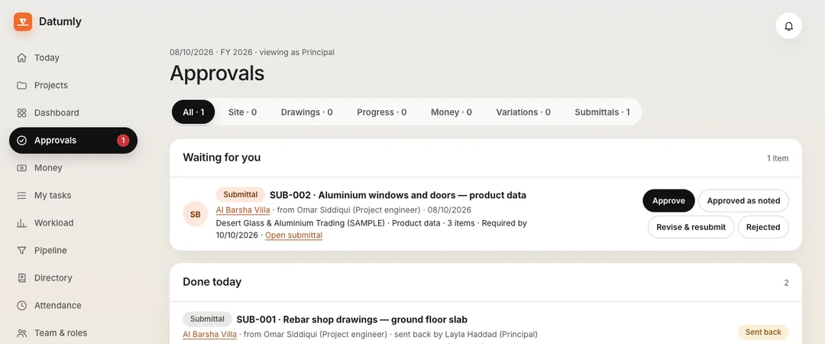Open the Pipeline funnel icon
This screenshot has width=825, height=344.
click(21, 250)
